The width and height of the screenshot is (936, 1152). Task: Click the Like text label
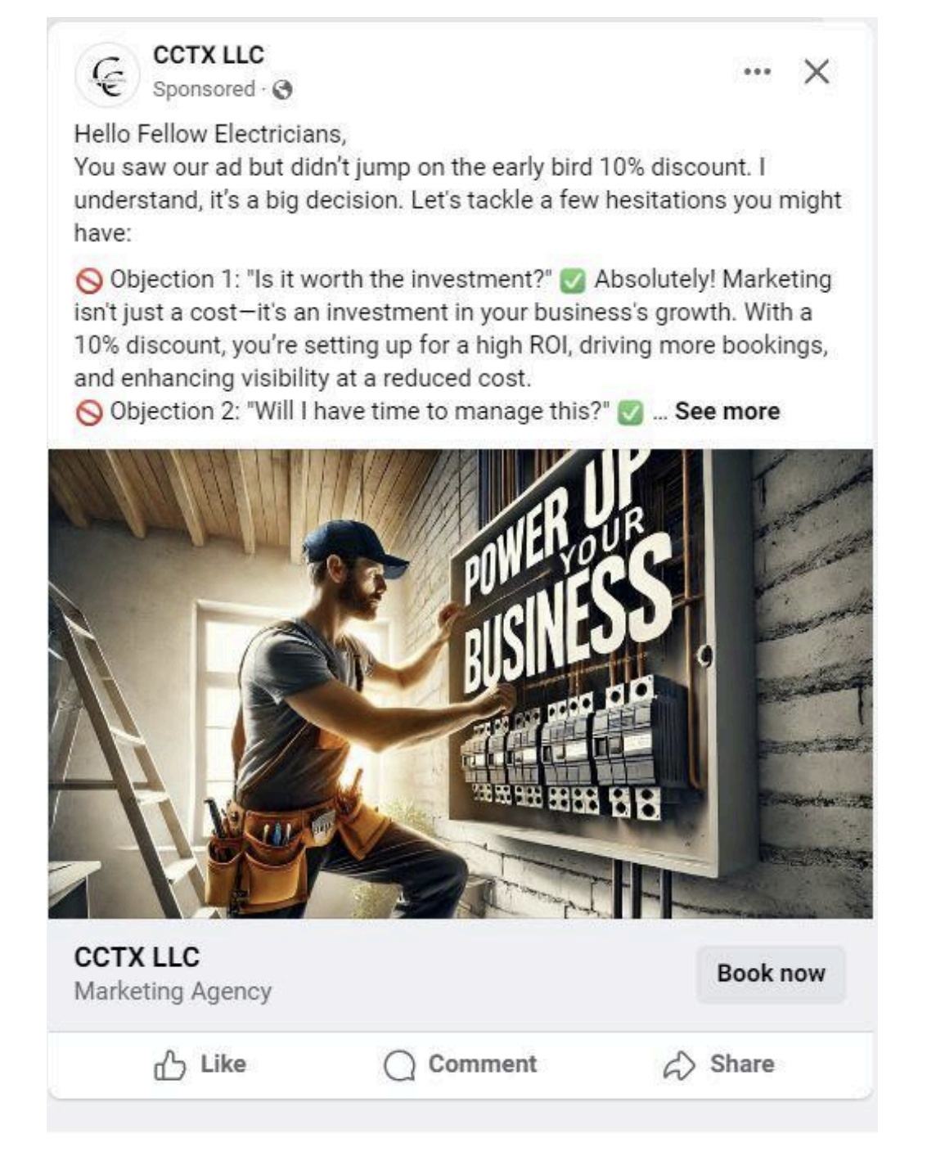pyautogui.click(x=223, y=1064)
